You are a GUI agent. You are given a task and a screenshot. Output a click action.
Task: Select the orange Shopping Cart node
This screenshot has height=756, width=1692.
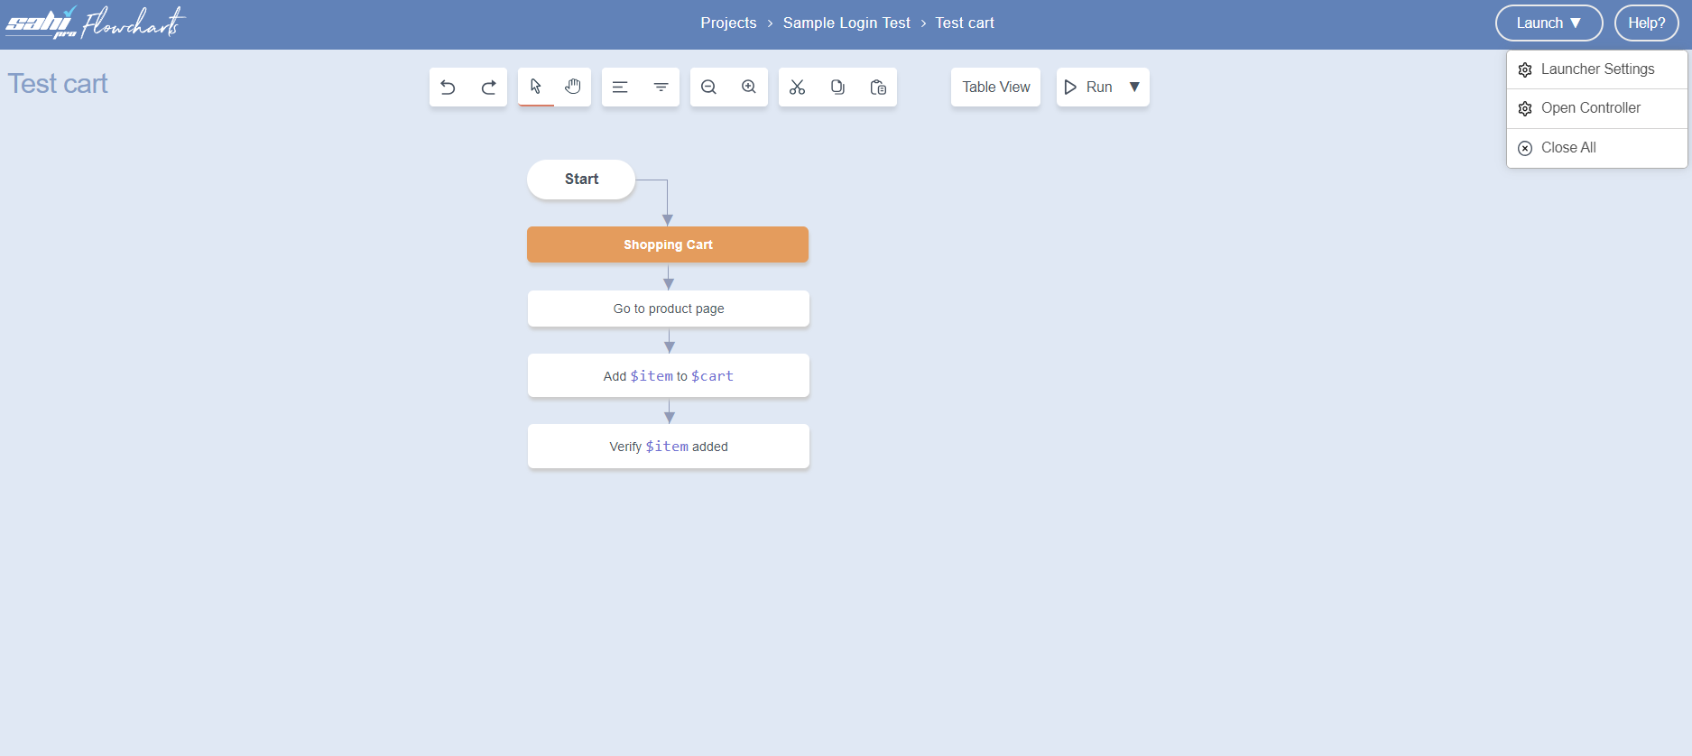(x=668, y=244)
